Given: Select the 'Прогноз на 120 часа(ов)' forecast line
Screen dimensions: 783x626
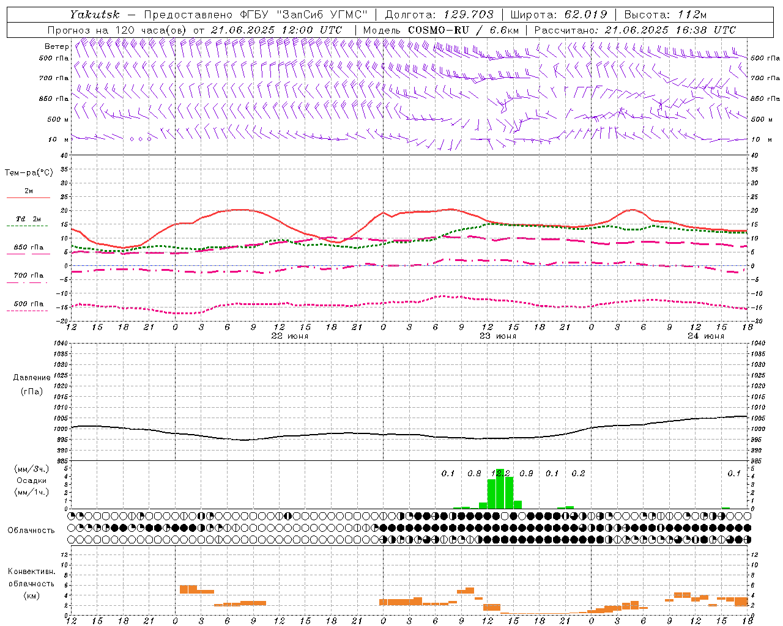Looking at the screenshot, I should [118, 30].
